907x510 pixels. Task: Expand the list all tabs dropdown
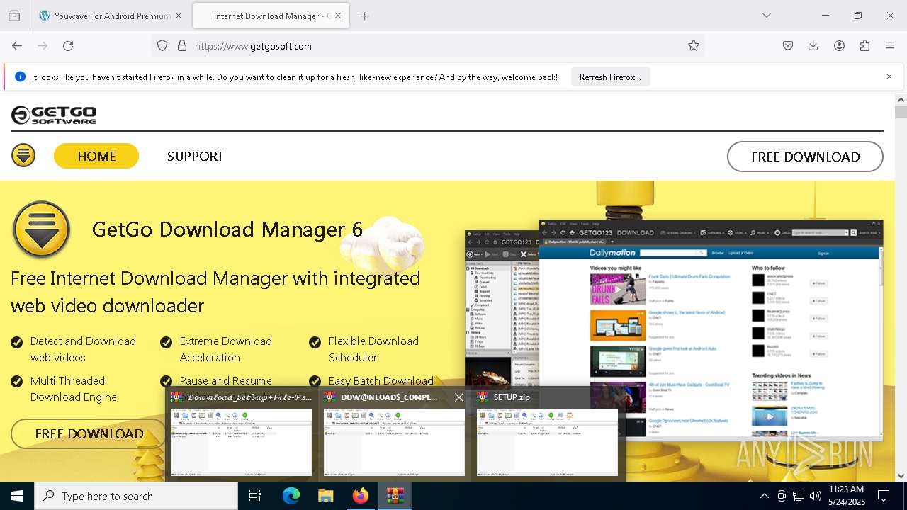coord(766,16)
